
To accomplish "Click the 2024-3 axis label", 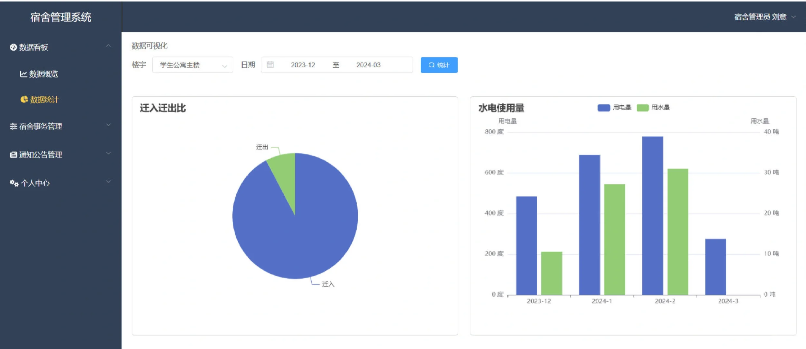I will (x=728, y=301).
